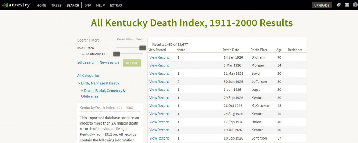Click the '26 Oct 1926' death date cell
The width and height of the screenshot is (358, 143).
click(233, 106)
